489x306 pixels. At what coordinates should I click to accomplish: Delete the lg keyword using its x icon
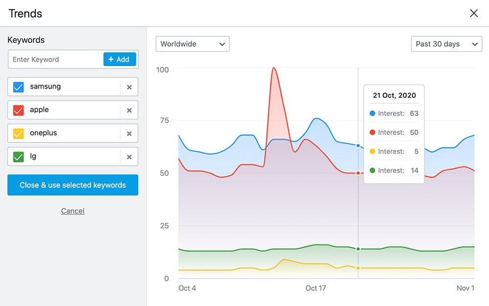[x=129, y=157]
